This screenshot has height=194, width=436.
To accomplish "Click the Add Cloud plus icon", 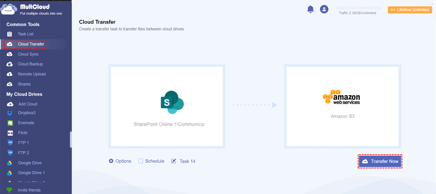I will (10, 104).
